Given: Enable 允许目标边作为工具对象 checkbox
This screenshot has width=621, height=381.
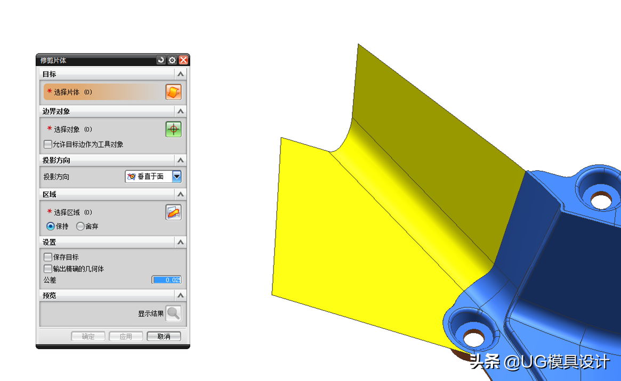Looking at the screenshot, I should click(x=49, y=144).
